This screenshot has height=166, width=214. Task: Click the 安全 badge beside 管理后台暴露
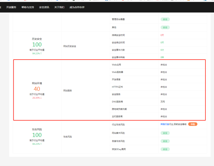click(x=165, y=19)
